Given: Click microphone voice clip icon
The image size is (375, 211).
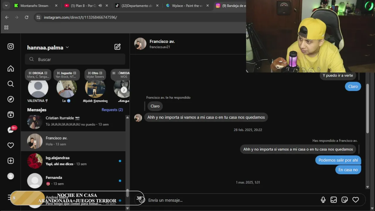Looking at the screenshot, I should coord(323,200).
